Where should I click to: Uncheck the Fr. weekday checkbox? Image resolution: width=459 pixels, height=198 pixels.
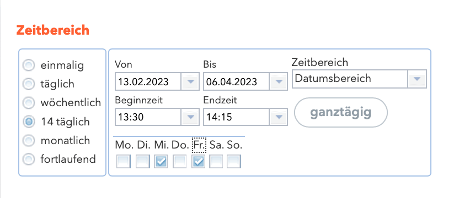199,162
